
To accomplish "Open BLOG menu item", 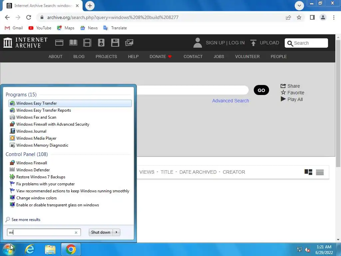I will tap(79, 57).
